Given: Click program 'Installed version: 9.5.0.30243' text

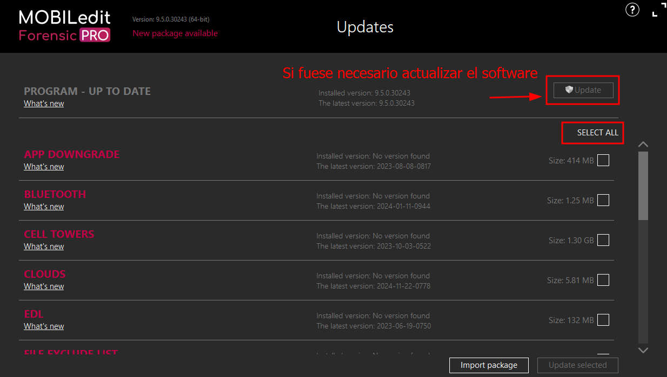Looking at the screenshot, I should [x=365, y=93].
